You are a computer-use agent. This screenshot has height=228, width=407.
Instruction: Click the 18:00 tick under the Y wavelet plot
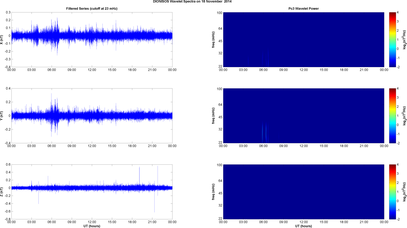point(344,146)
